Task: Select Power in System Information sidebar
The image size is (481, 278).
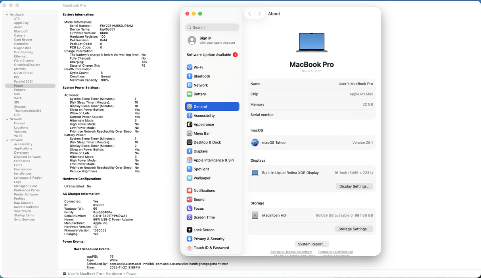Action: tap(30, 86)
